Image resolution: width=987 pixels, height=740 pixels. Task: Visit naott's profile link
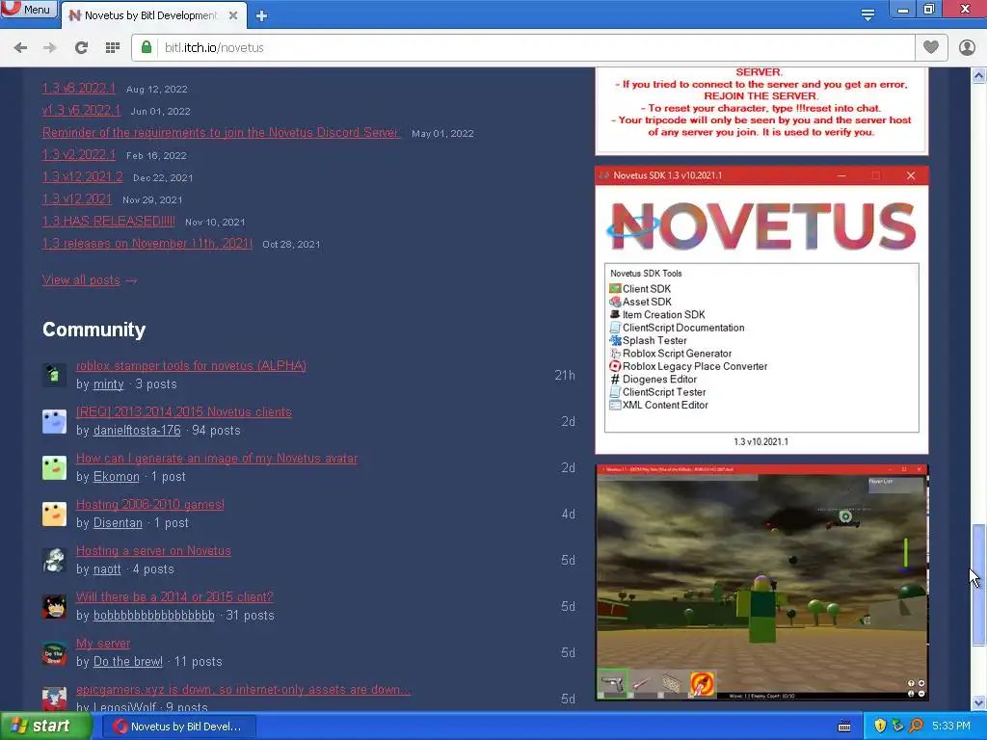point(107,568)
